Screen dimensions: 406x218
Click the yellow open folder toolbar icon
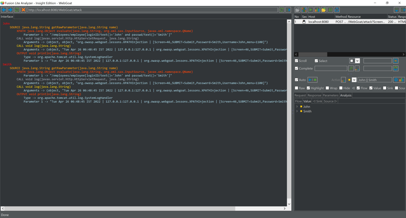tap(324, 10)
